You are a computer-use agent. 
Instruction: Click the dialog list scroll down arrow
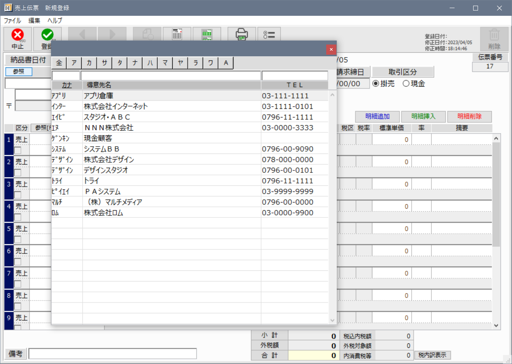(x=333, y=320)
